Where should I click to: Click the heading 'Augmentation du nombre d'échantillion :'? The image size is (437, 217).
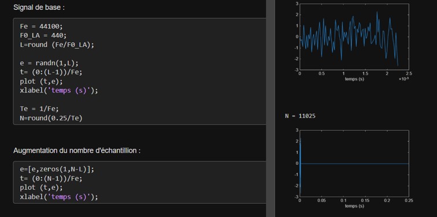[77, 150]
